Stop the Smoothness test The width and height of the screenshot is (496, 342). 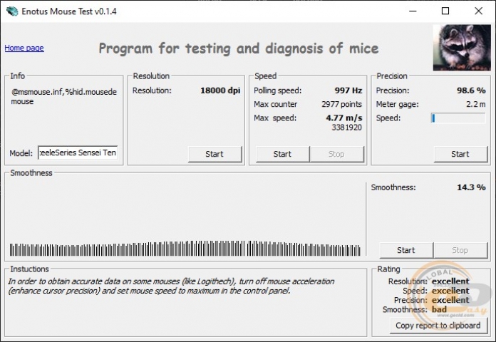(460, 250)
